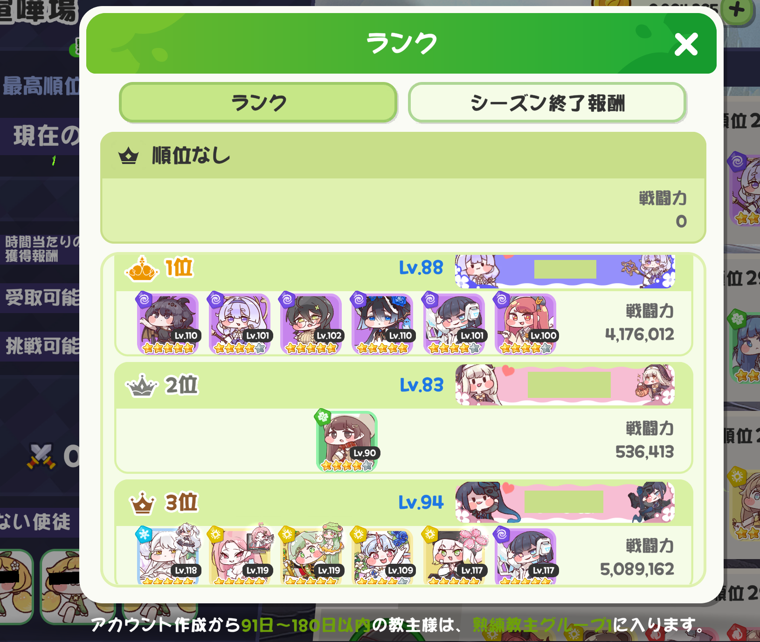Select the ランク tab
This screenshot has height=642, width=760.
point(258,102)
